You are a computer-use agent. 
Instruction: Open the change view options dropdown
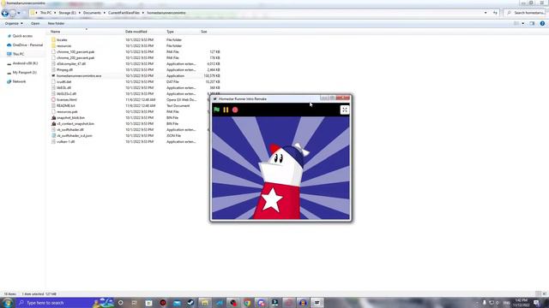click(x=522, y=23)
